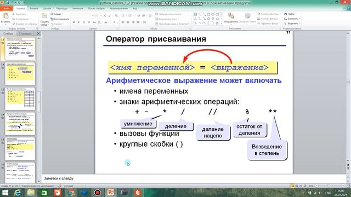Click Align Text (Выровнять текст) button
Screen dimensions: 351x197
(x=168, y=19)
